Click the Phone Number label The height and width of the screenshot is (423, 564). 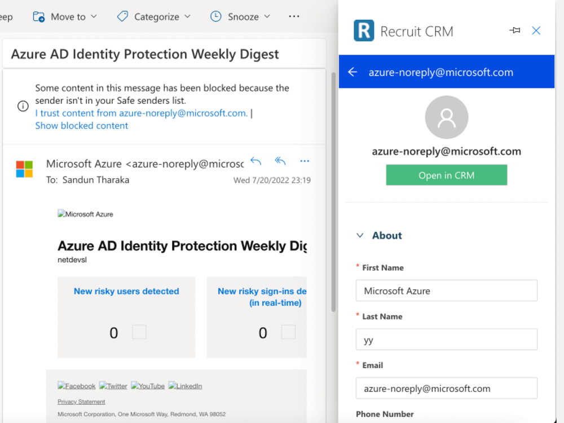[x=385, y=415]
